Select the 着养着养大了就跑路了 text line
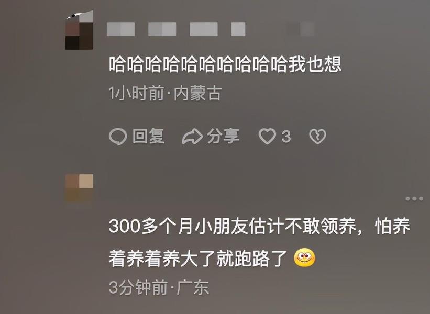The height and width of the screenshot is (314, 430). [x=198, y=259]
